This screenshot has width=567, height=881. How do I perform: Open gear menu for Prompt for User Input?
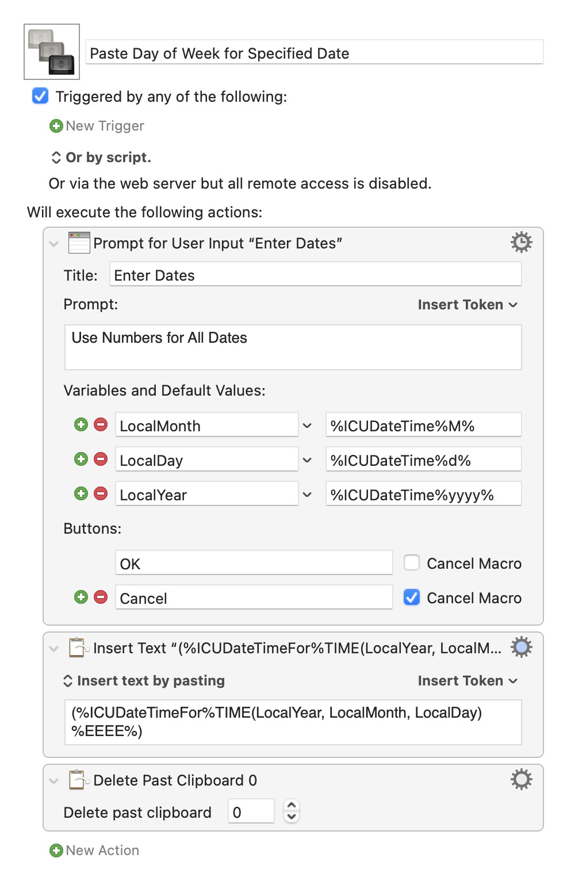521,243
